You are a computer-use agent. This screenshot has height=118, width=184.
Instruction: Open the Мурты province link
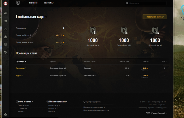[19, 75]
